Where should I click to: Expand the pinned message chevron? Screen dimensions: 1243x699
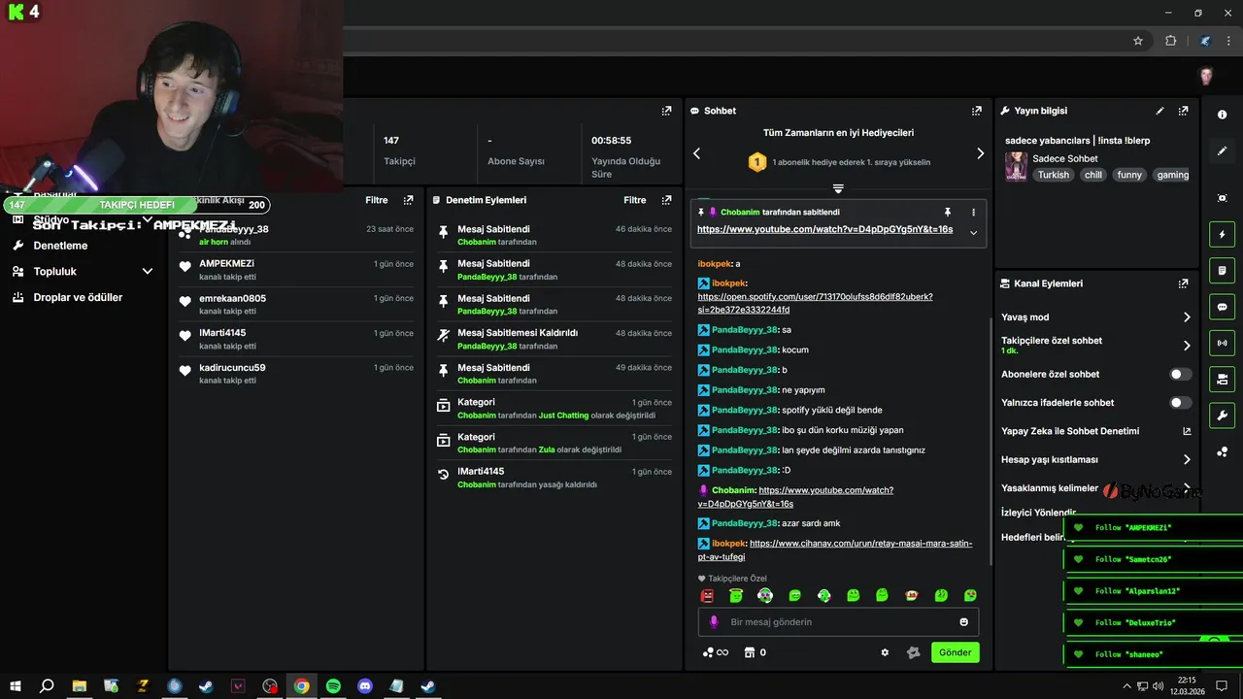(973, 232)
